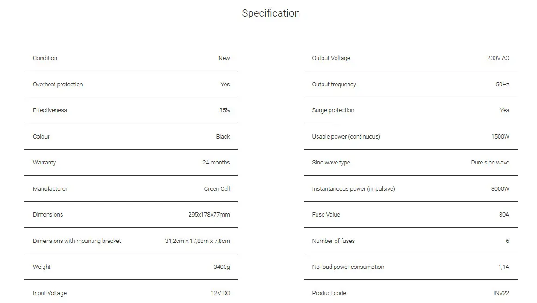Viewport: 537px width, 303px height.
Task: Select the Overheat protection row label
Action: point(58,85)
